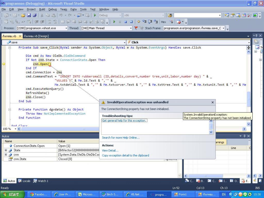Open the Stack Frame dropdown
This screenshot has width=264, height=198.
click(x=194, y=28)
